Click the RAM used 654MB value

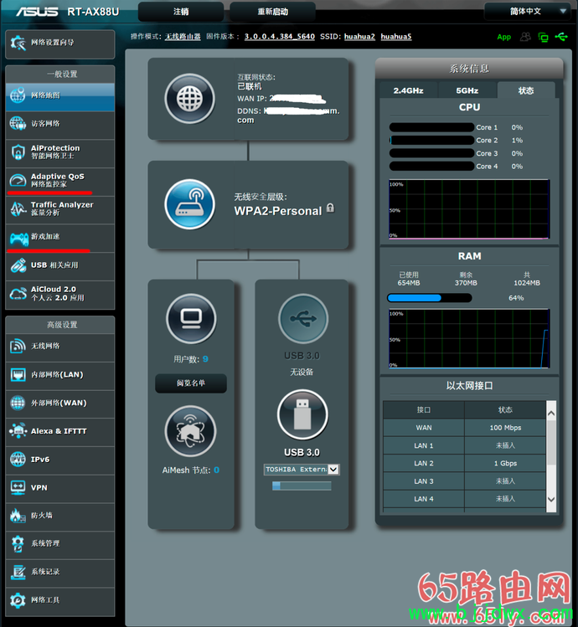pos(409,283)
